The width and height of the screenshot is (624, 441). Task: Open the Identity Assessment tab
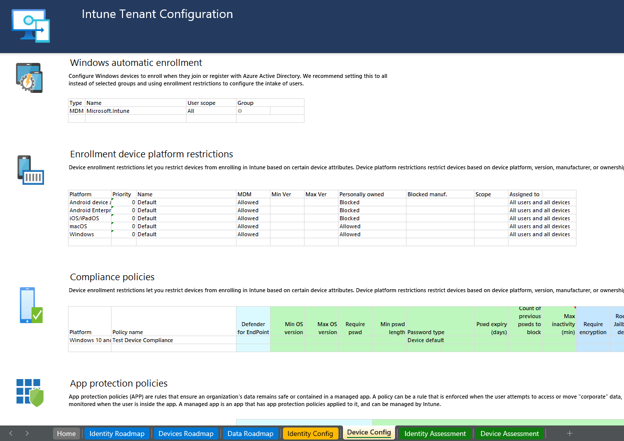434,433
